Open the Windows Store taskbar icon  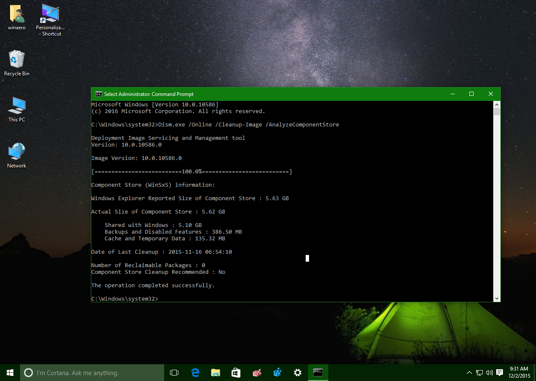(236, 373)
